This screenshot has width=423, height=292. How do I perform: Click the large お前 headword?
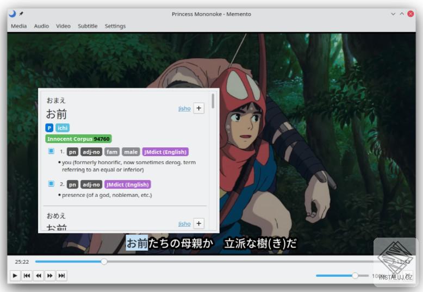(x=57, y=114)
